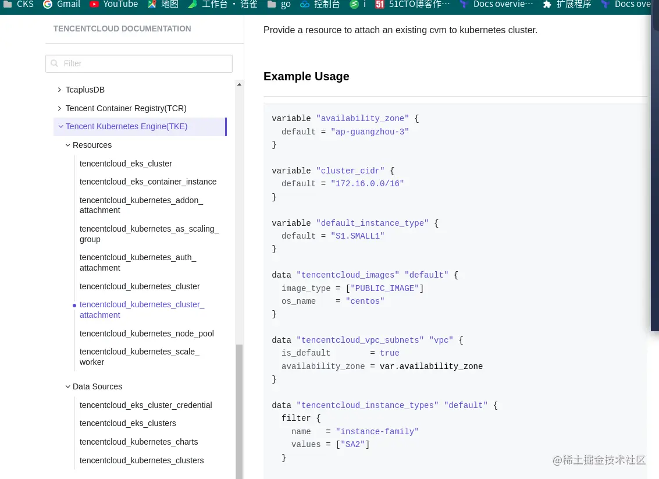This screenshot has height=479, width=659.
Task: Click the "172.16.0.0/16" value in code
Action: click(368, 183)
